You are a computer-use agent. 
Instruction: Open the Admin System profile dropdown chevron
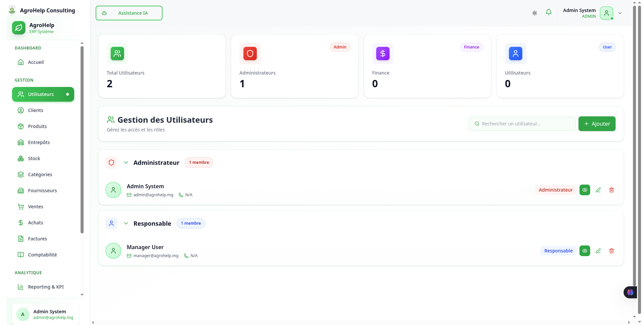pyautogui.click(x=620, y=13)
